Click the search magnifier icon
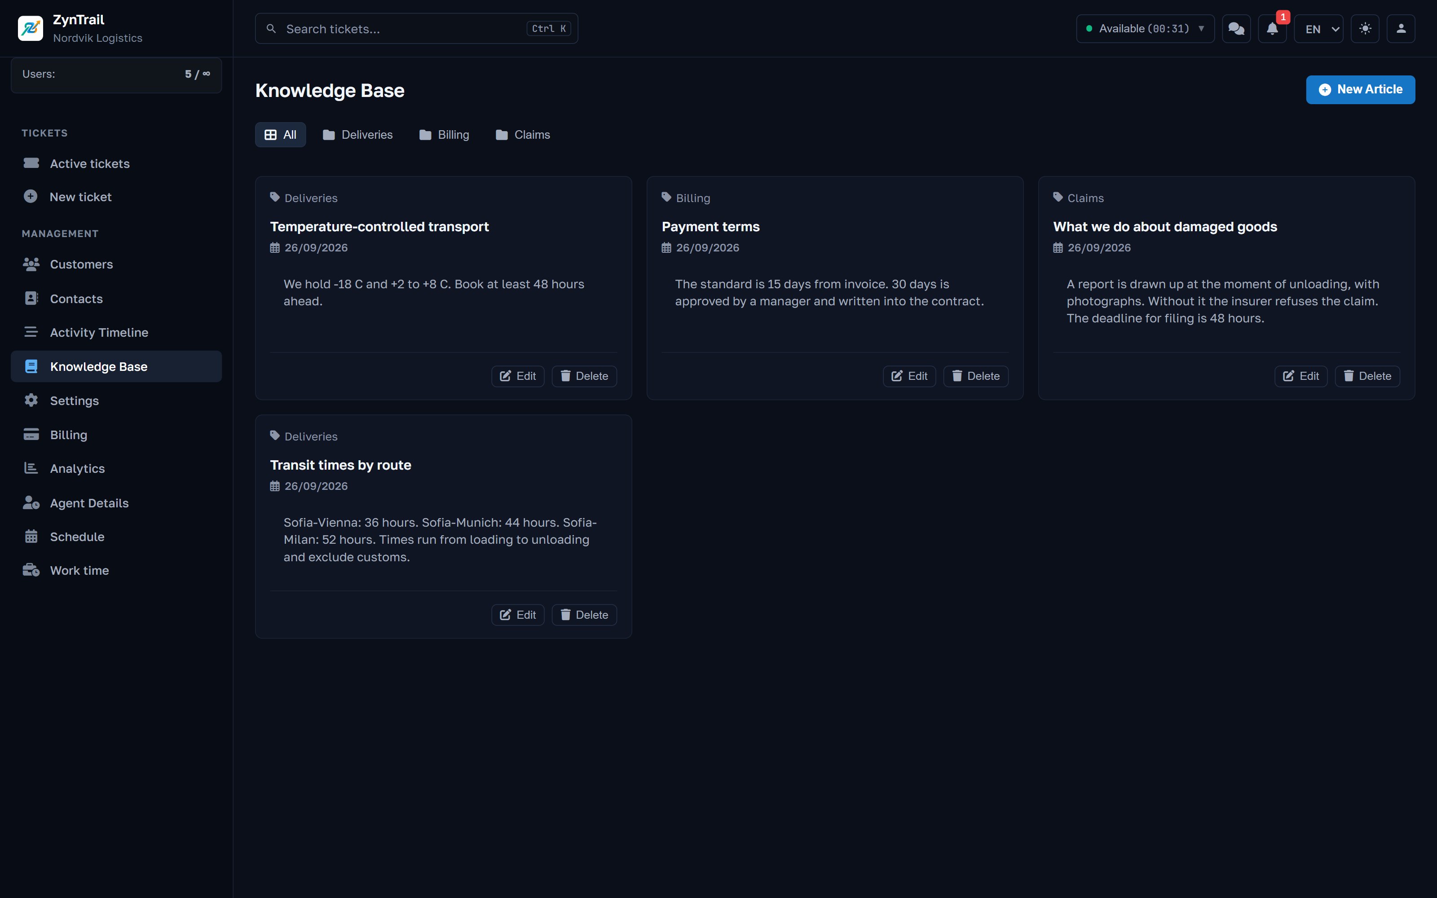 271,28
